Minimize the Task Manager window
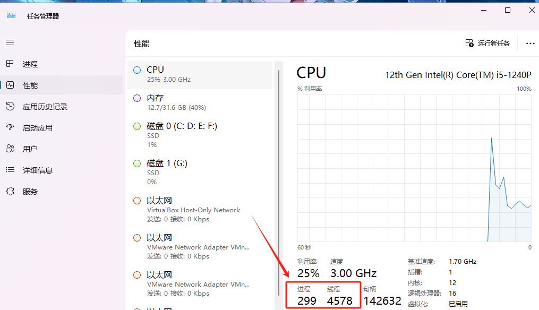This screenshot has height=310, width=539. click(x=484, y=10)
